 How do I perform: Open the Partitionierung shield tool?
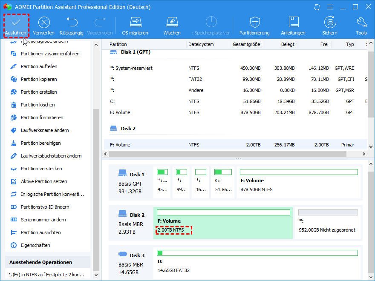tap(254, 23)
